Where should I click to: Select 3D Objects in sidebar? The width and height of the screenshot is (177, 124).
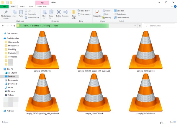(11, 73)
